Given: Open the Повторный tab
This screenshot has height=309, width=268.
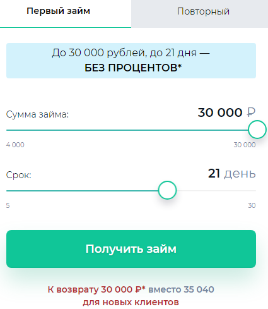Looking at the screenshot, I should point(199,14).
